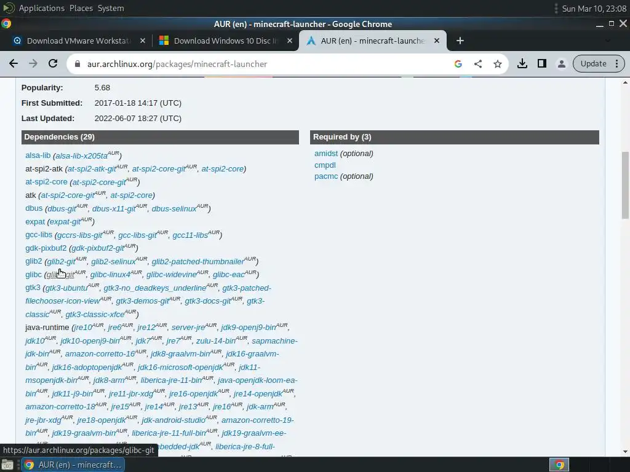
Task: Open the Chrome three-dot menu
Action: tap(616, 63)
